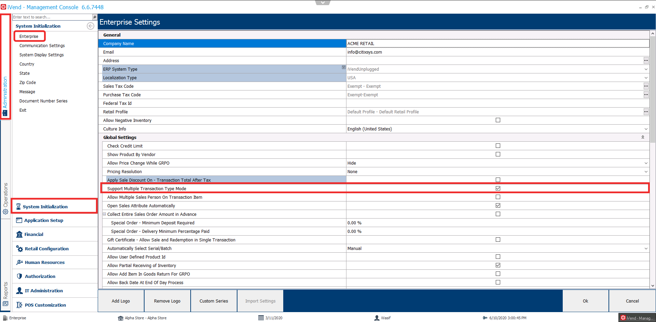Open iVend taskbar item

point(637,318)
